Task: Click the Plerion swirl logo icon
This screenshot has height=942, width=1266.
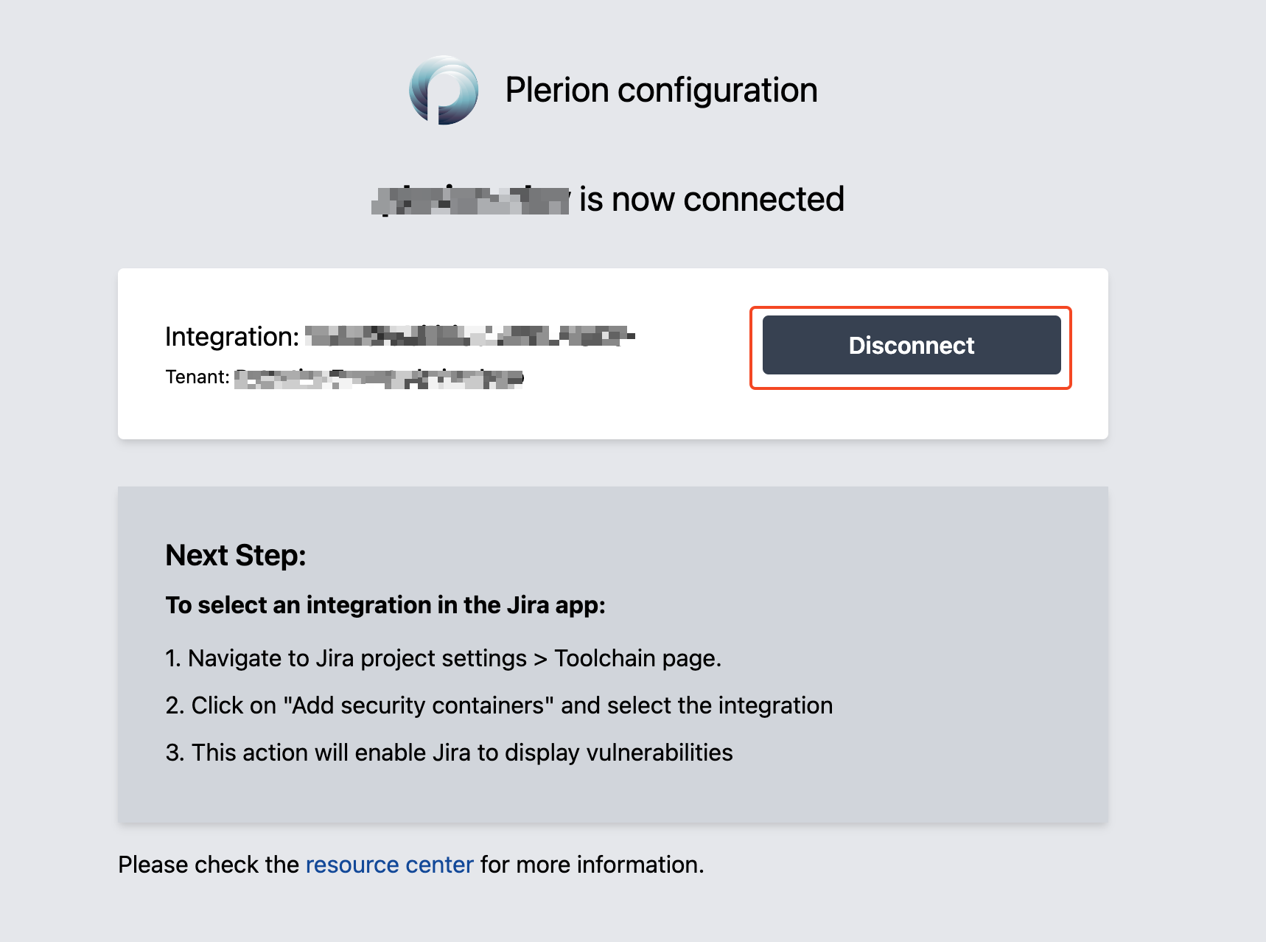Action: (x=444, y=90)
